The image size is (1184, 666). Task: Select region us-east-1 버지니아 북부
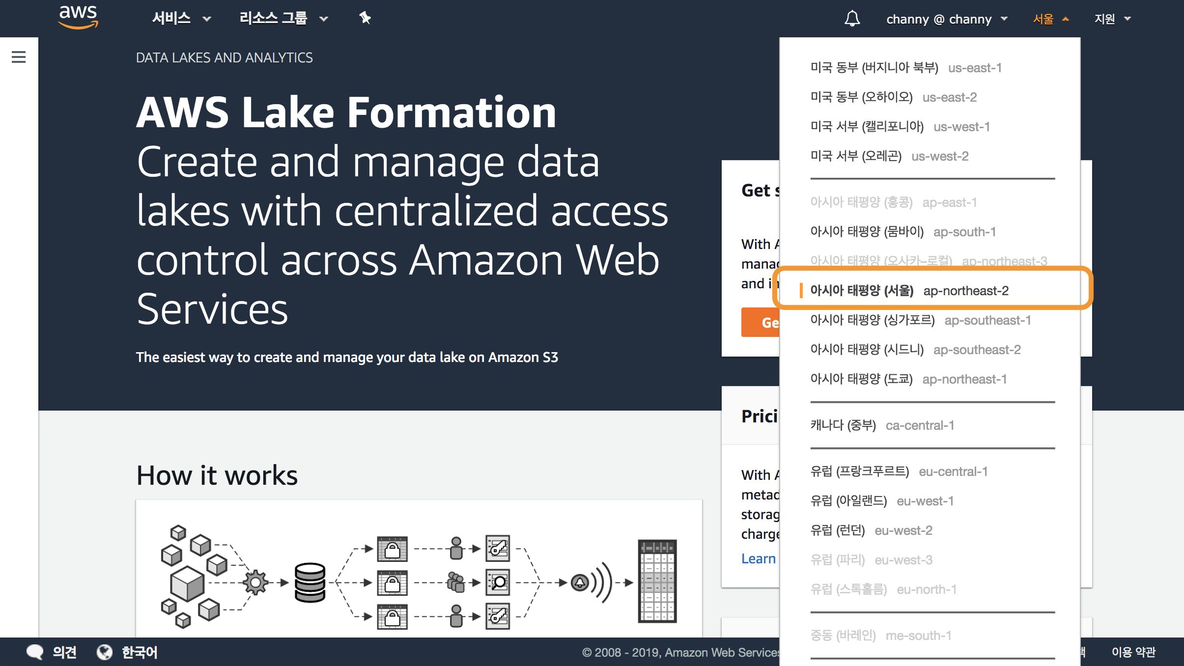tap(906, 68)
